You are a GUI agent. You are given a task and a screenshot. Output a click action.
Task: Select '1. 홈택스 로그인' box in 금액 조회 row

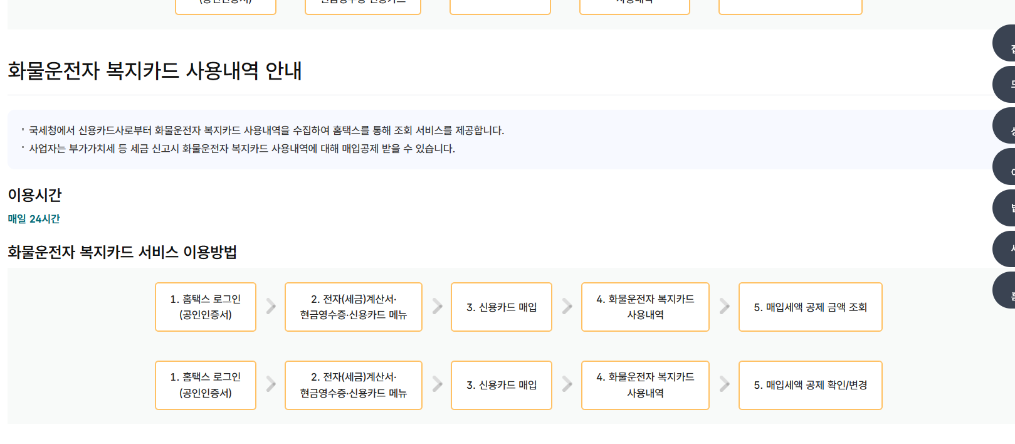206,307
